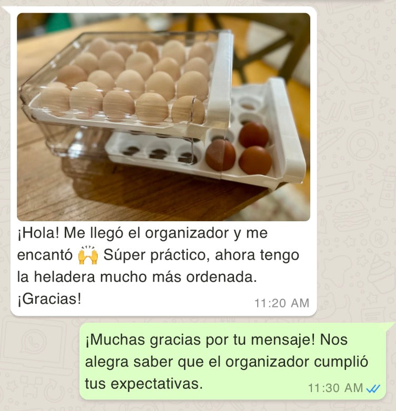Click the brown eggs in the lower tray
The width and height of the screenshot is (396, 411).
coord(239,150)
